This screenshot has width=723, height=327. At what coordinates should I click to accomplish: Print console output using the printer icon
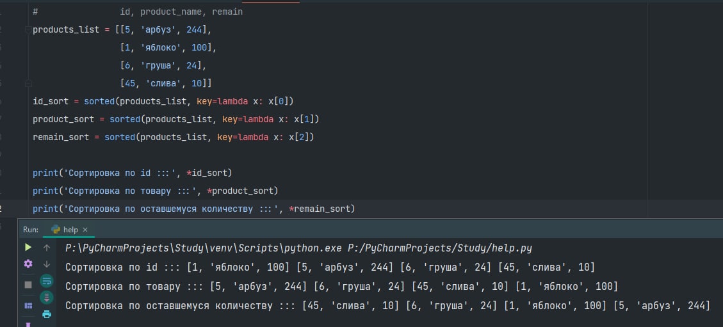tap(47, 315)
